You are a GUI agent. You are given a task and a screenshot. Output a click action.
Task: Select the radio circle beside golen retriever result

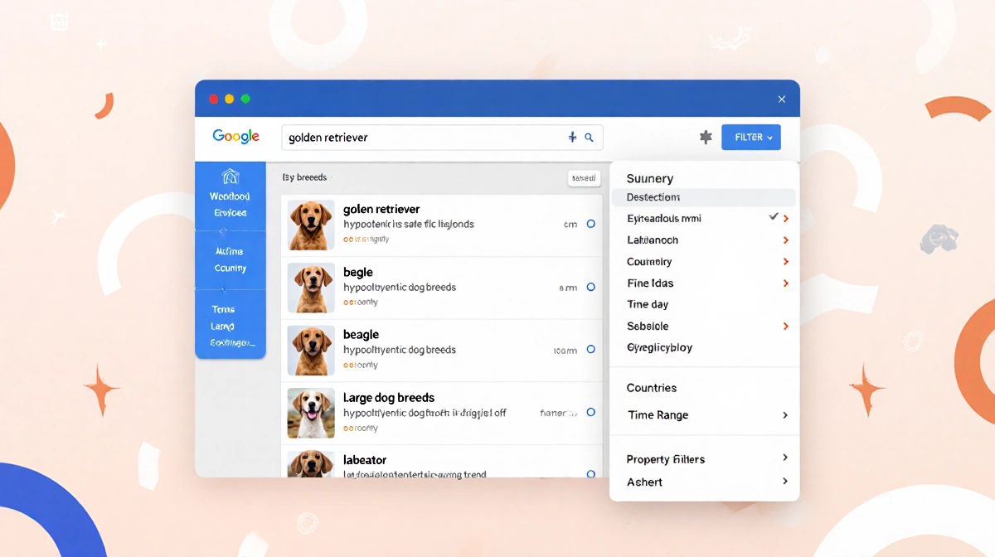[x=590, y=224]
